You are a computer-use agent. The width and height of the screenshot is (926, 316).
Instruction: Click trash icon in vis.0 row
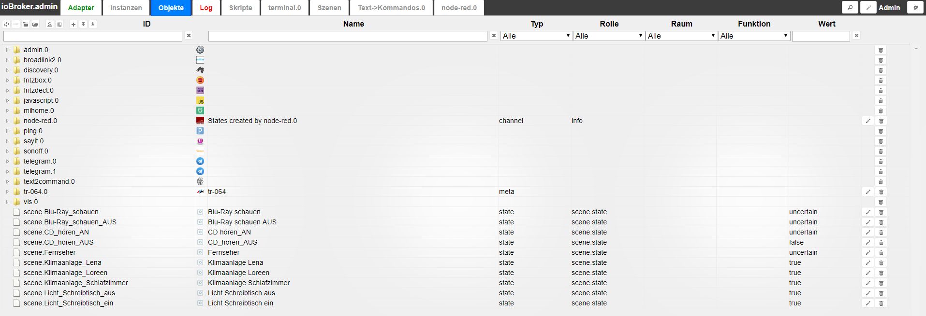[x=881, y=202]
